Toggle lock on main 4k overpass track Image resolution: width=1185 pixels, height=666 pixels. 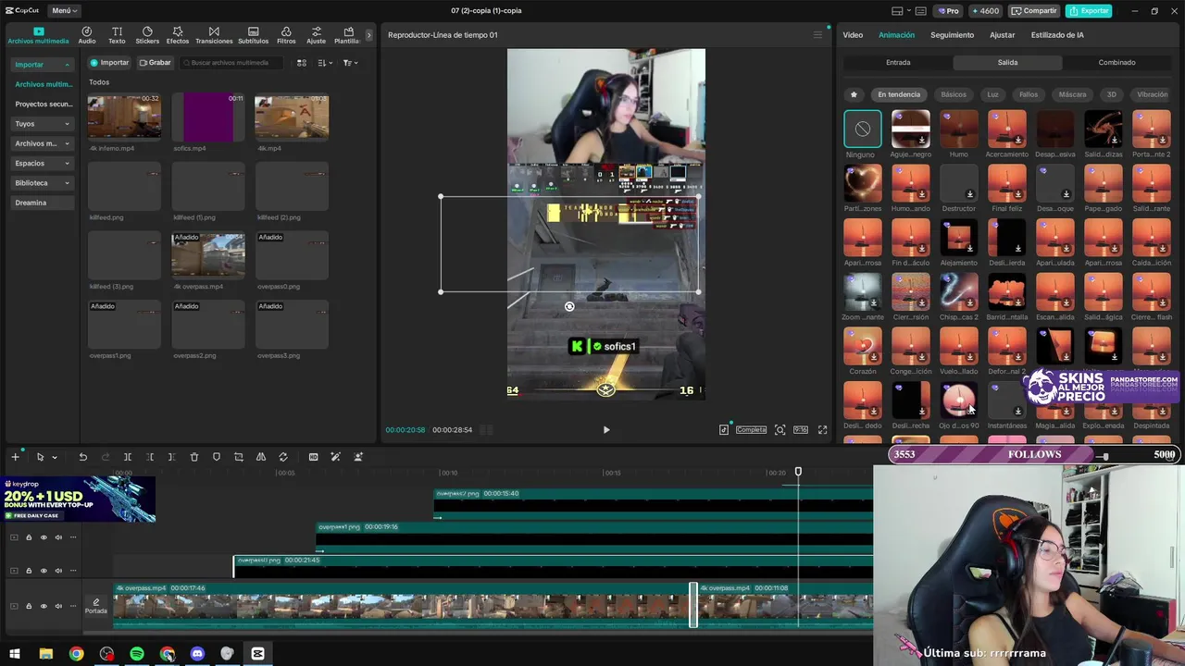(x=29, y=606)
